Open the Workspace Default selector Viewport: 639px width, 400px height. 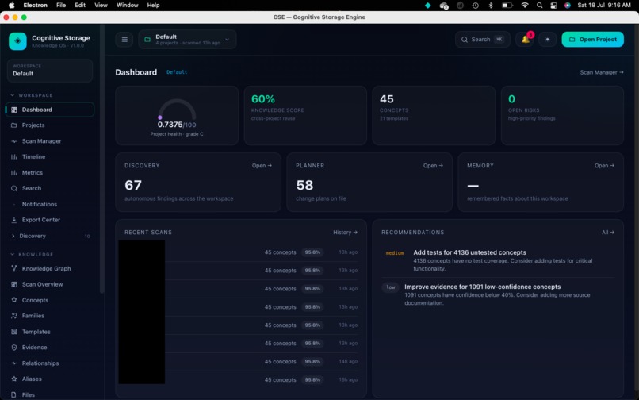[50, 70]
